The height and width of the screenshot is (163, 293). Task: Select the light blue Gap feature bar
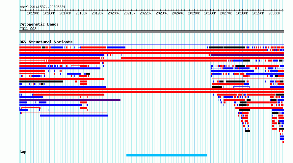(x=167, y=155)
